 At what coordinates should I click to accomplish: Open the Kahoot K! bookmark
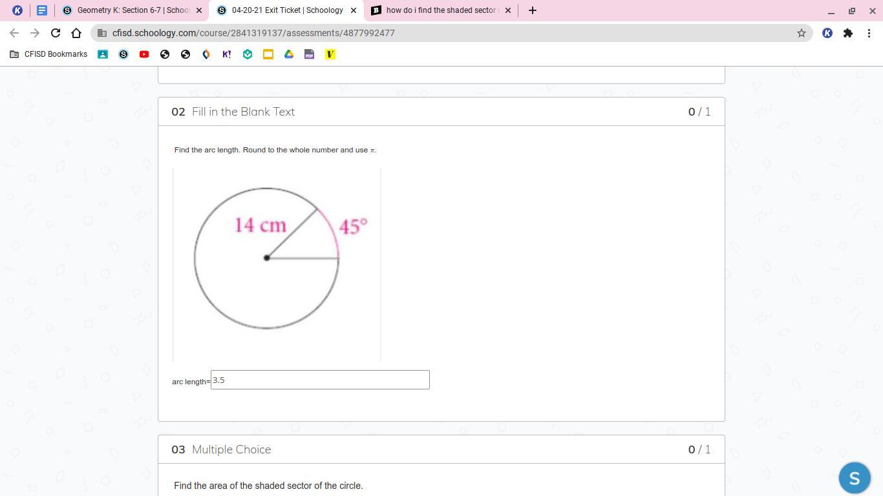coord(227,54)
